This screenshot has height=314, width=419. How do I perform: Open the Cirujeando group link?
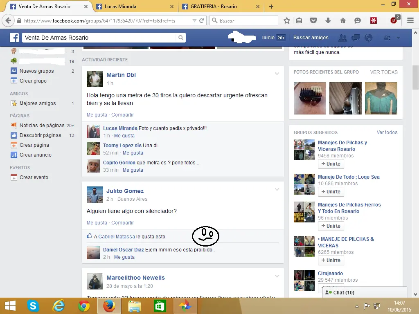330,274
